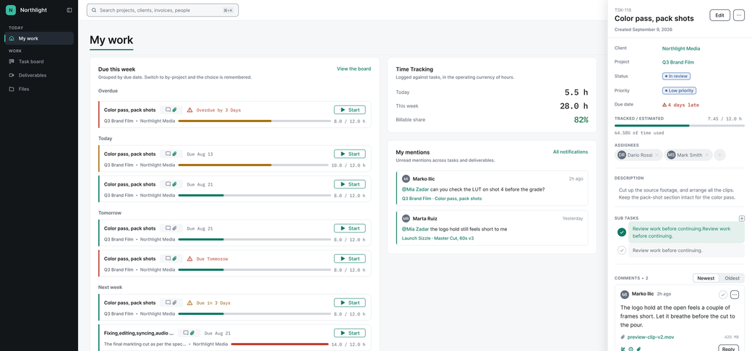The width and height of the screenshot is (752, 351).
Task: Remove assignee Dario Rossi with the x
Action: [657, 155]
